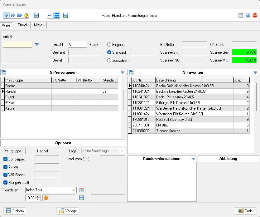260x217 pixels.
Task: Select Red Bull Blue Tray 0,25l row
Action: (189, 120)
